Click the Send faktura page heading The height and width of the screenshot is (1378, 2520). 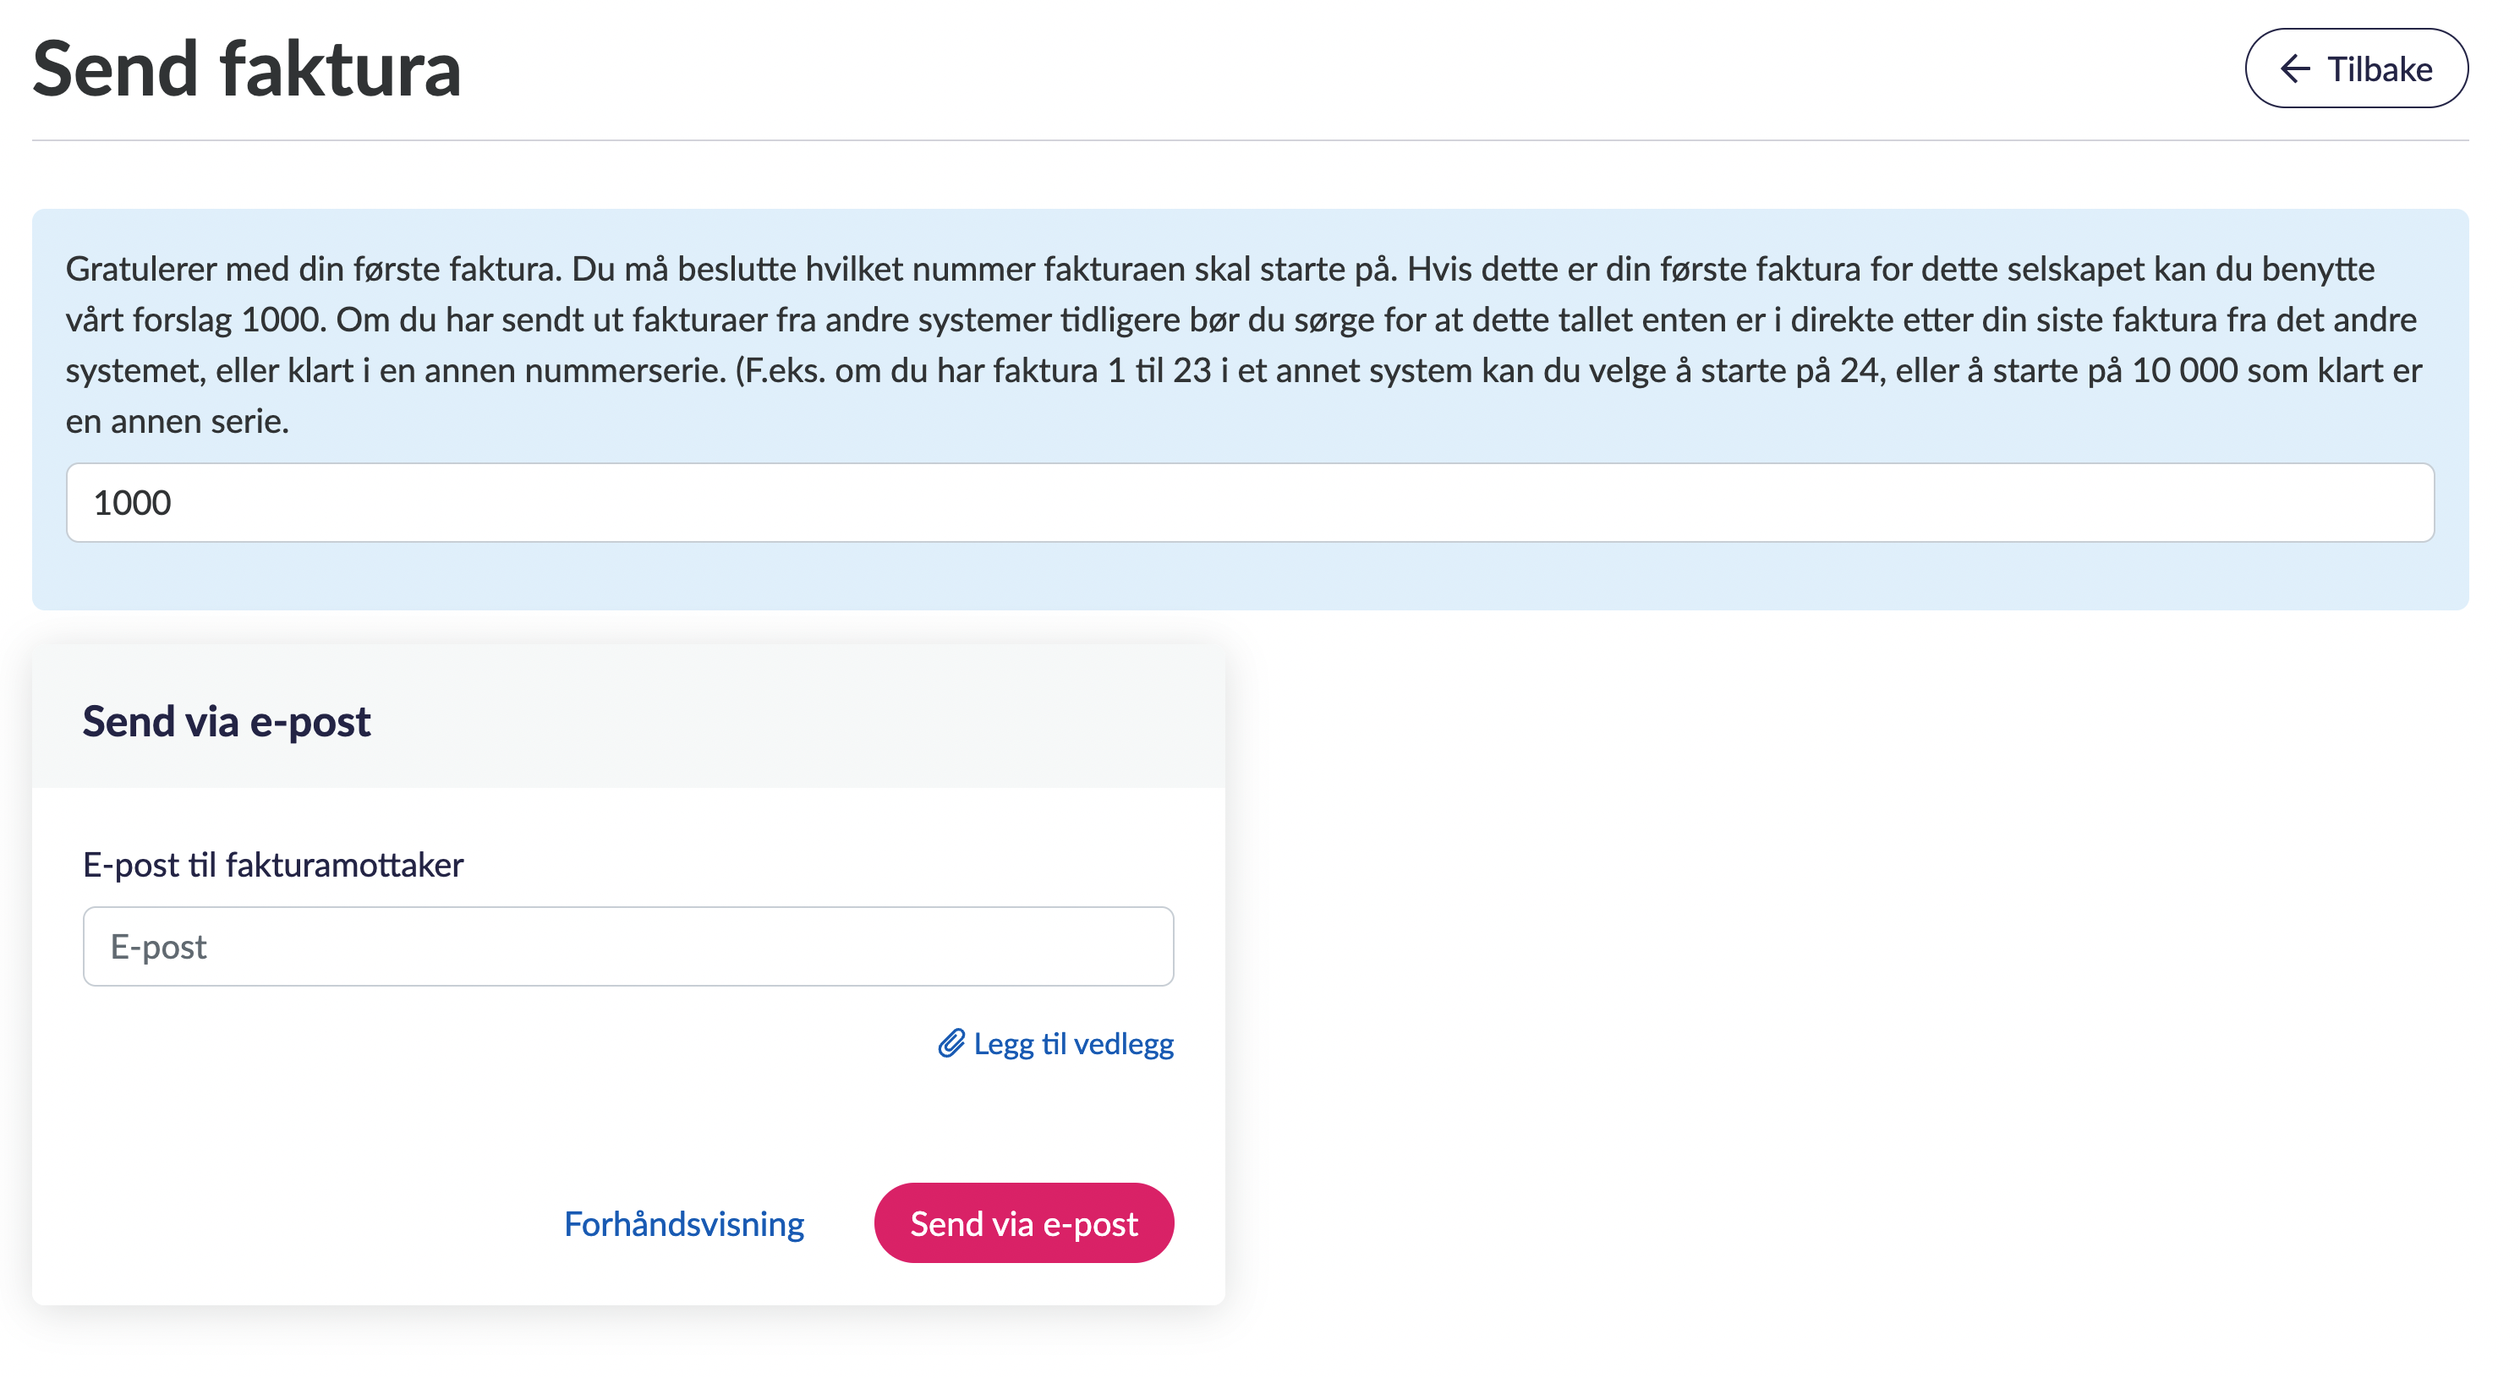247,68
